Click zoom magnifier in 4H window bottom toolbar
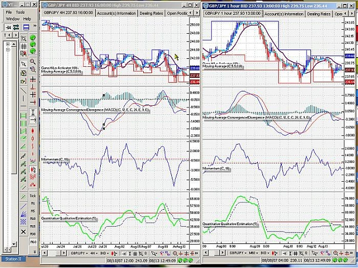Screen dimensions: 358x268 [175, 253]
